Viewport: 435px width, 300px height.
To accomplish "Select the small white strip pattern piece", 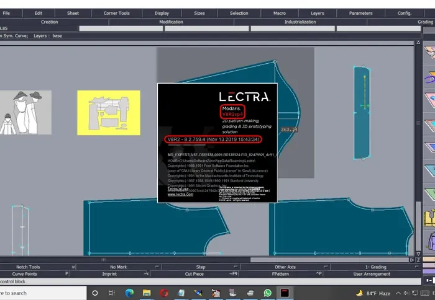I will tap(21, 230).
